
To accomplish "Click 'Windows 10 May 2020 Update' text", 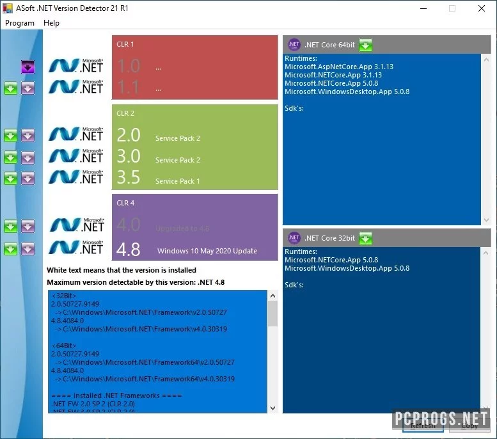I will 207,251.
